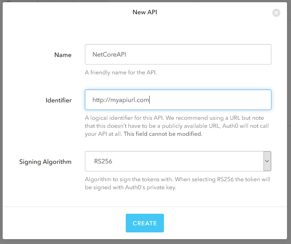
Task: Select the RS256 signing algorithm combo box
Action: [x=178, y=161]
